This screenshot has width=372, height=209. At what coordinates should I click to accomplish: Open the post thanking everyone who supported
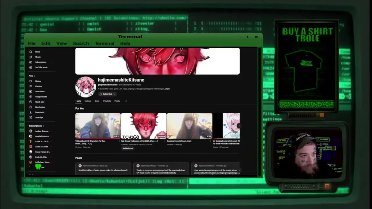click(x=161, y=169)
